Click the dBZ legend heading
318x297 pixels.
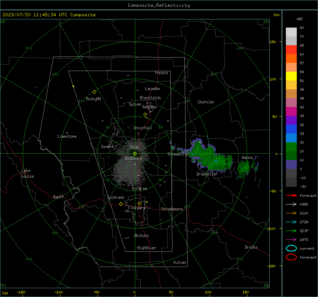point(300,19)
